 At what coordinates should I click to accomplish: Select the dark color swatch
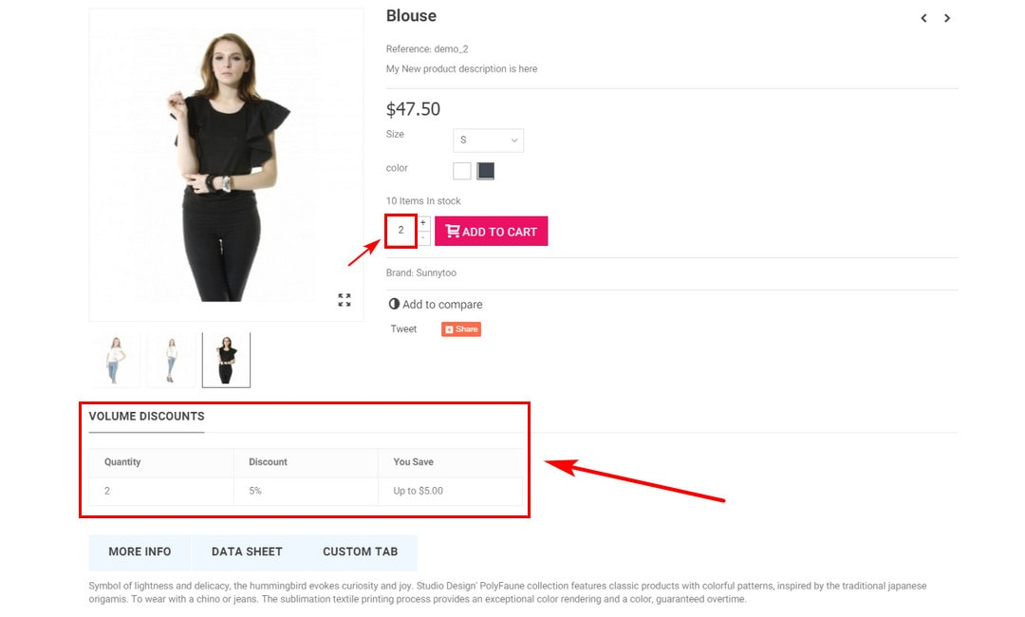click(x=486, y=171)
